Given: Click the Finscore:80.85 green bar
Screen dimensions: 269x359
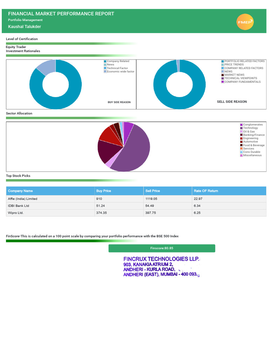Looking at the screenshot, I should 162,249.
